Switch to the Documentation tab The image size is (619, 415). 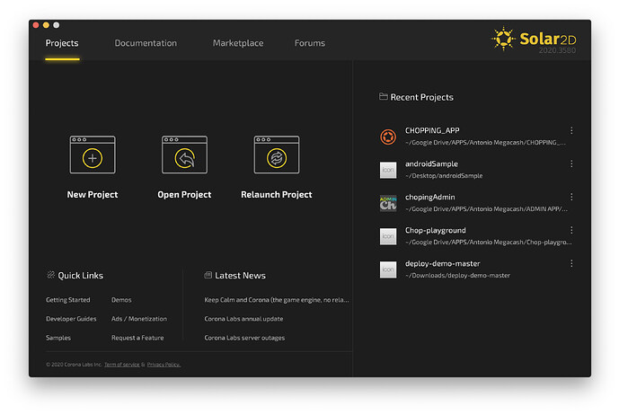(x=146, y=42)
